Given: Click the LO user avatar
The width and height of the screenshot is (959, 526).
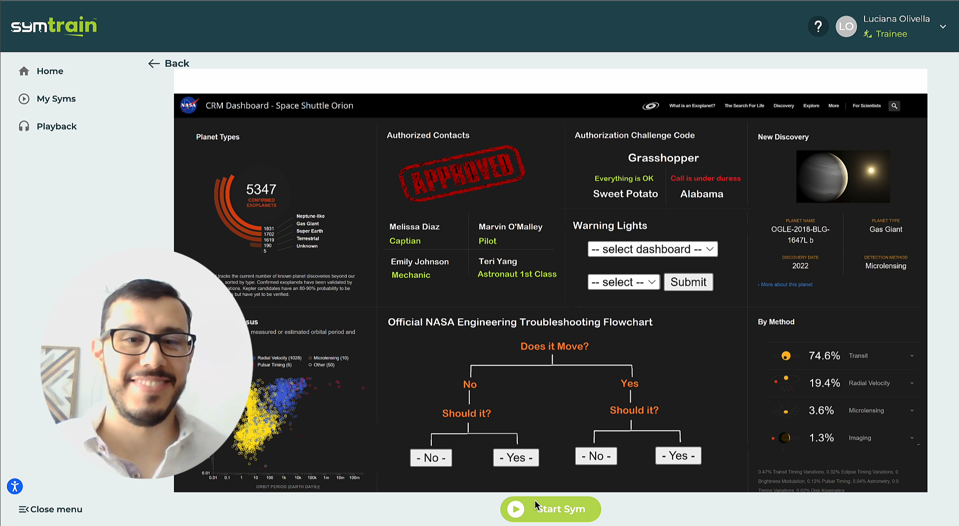Looking at the screenshot, I should [x=846, y=26].
